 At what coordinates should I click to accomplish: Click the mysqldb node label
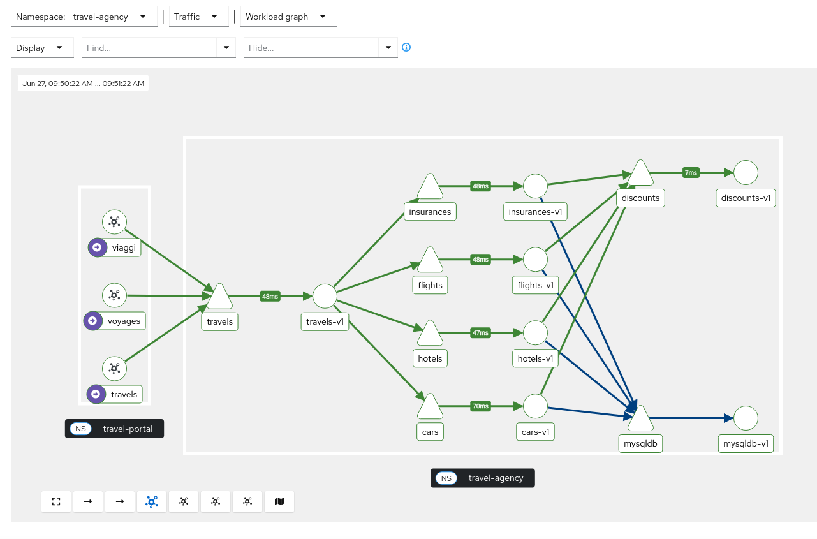click(640, 443)
